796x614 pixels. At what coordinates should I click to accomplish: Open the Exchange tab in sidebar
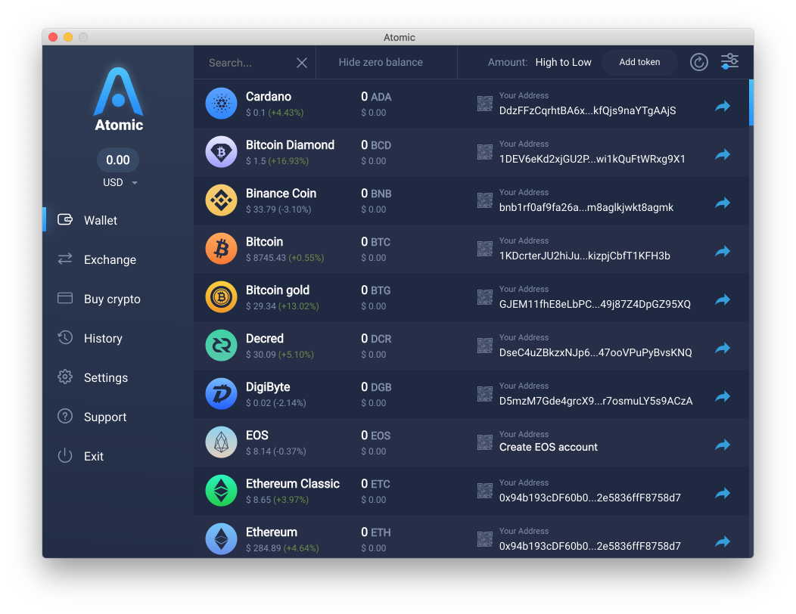(x=110, y=259)
